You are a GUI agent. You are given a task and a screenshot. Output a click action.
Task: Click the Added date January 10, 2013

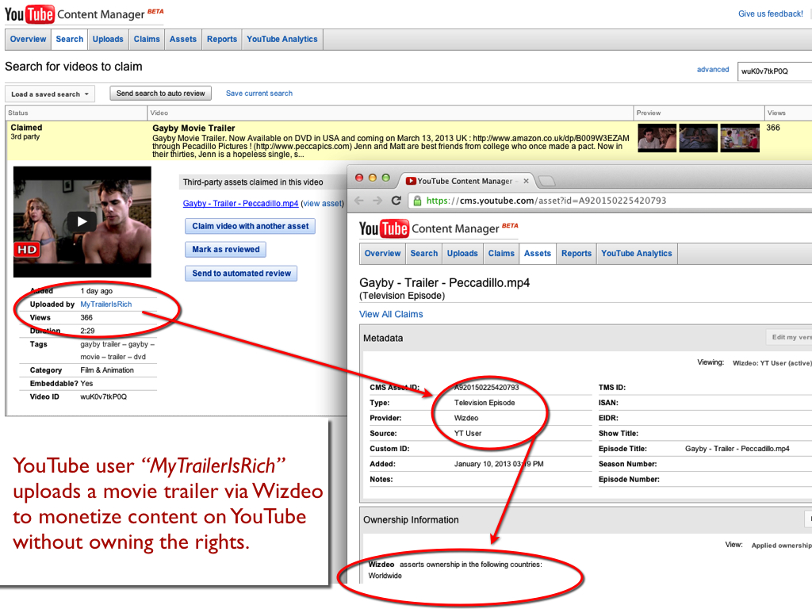[499, 465]
